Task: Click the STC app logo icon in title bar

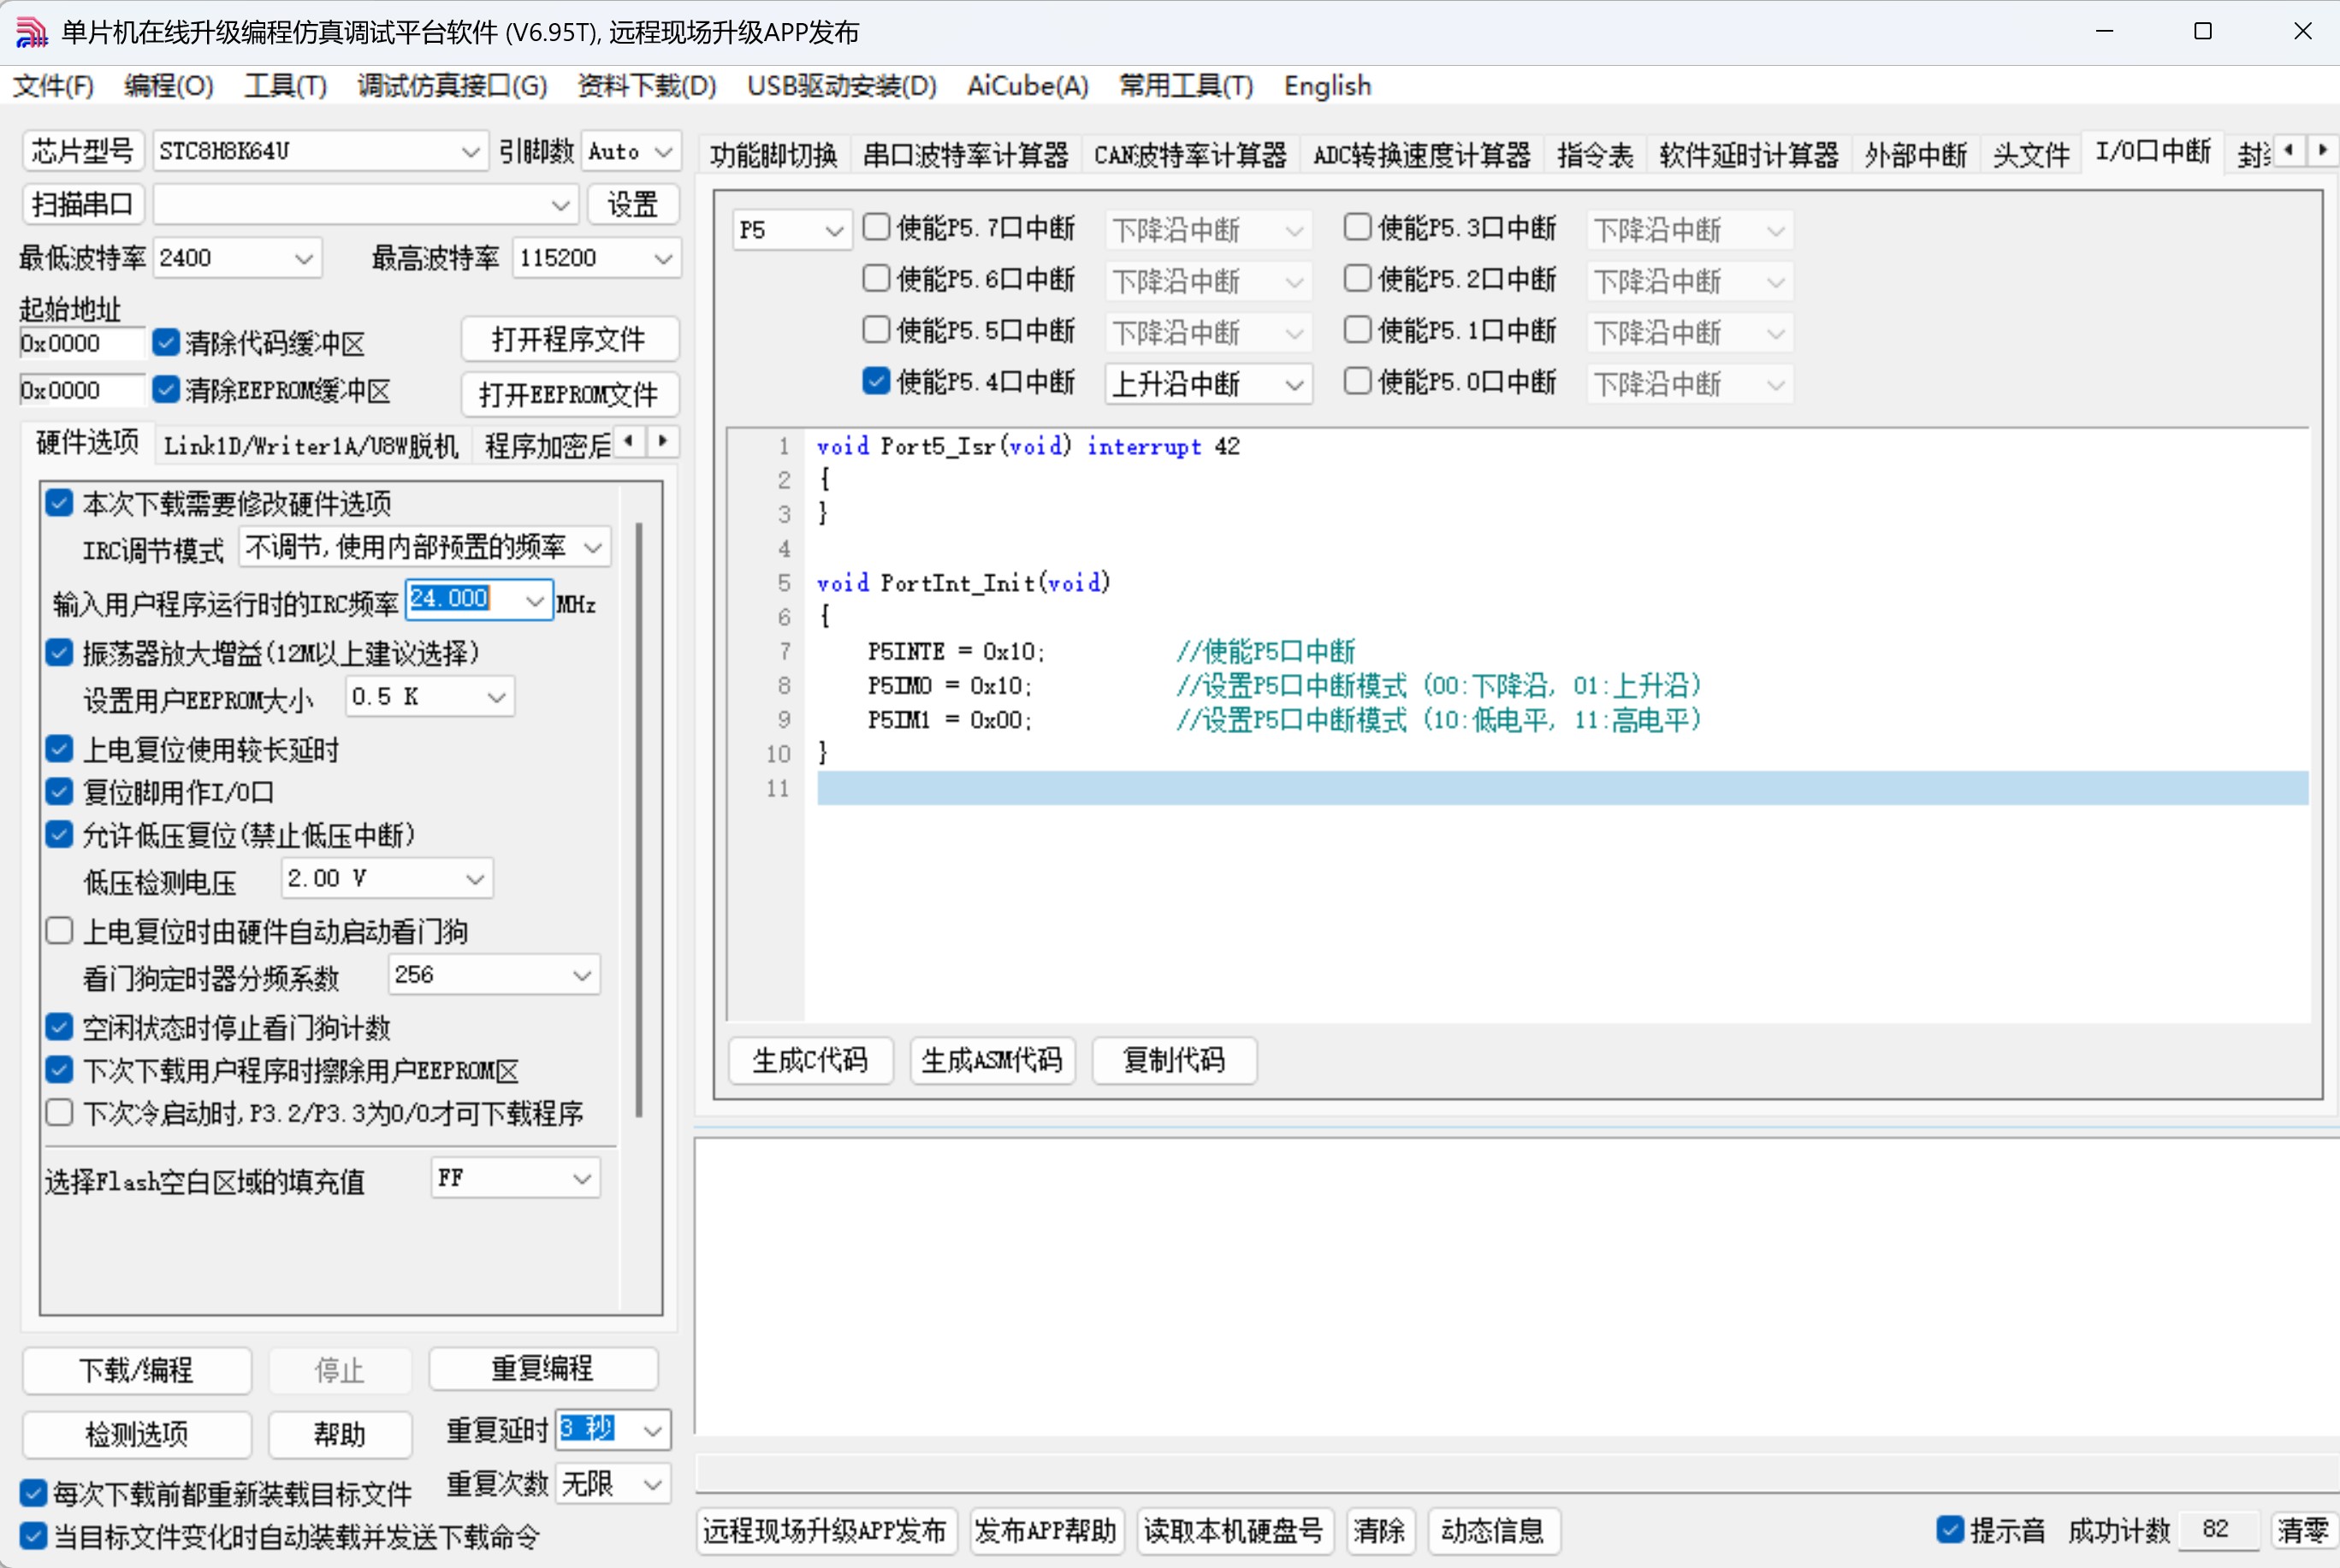Action: pyautogui.click(x=31, y=32)
